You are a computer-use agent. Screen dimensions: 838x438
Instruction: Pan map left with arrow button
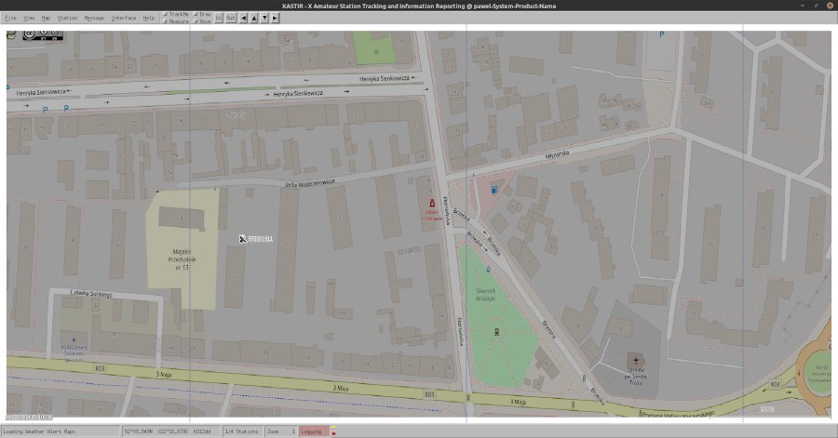click(243, 18)
